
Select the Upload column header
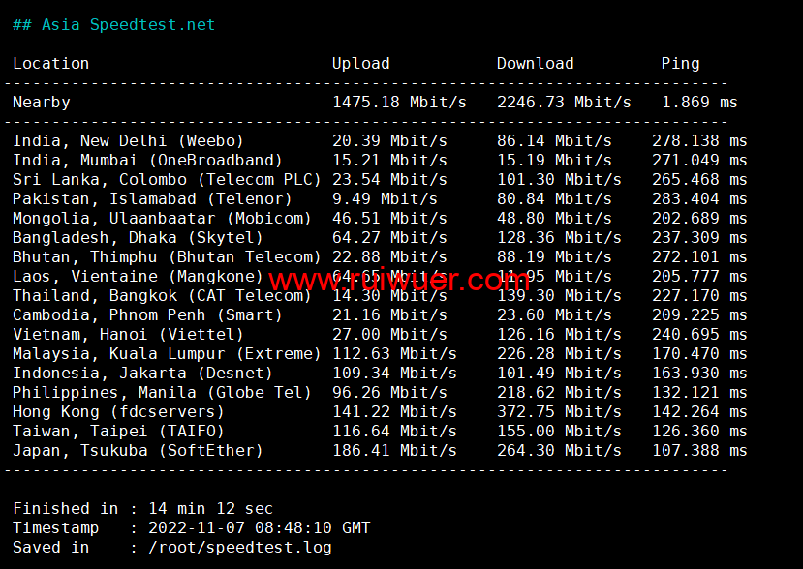click(360, 64)
